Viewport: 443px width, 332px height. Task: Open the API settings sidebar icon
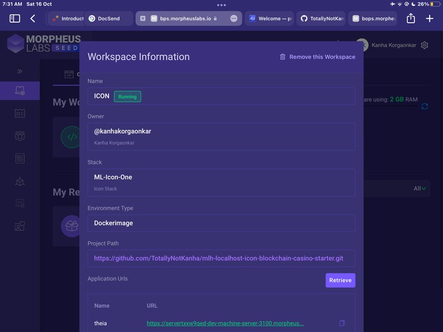click(20, 203)
